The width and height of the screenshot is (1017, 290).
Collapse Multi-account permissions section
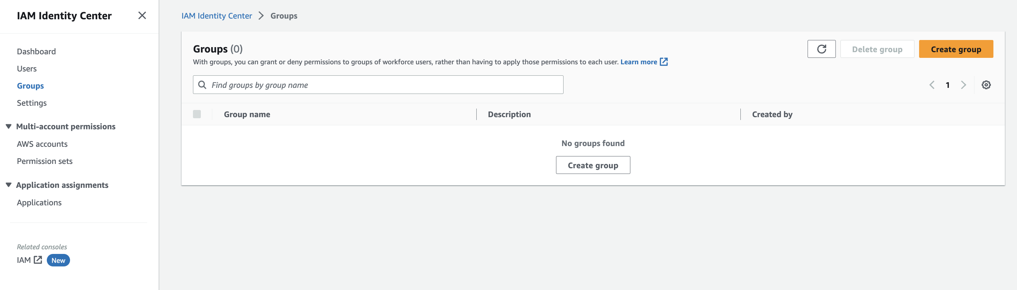point(8,126)
